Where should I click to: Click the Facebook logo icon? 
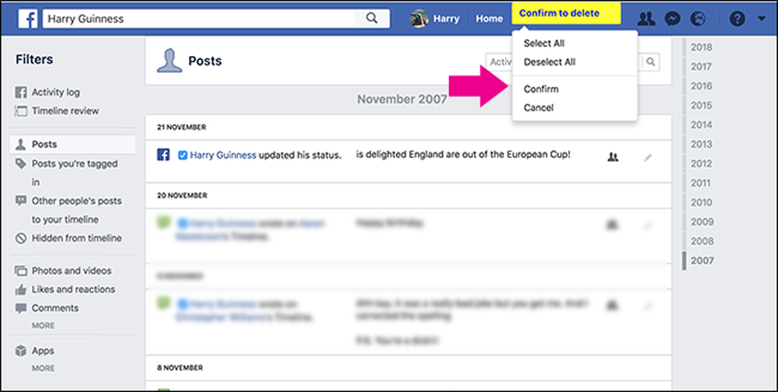[x=28, y=19]
